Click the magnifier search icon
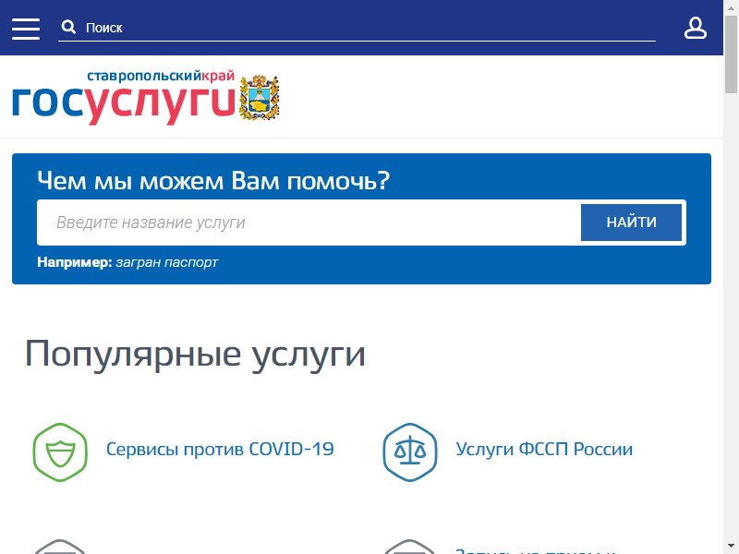The image size is (739, 554). (68, 28)
